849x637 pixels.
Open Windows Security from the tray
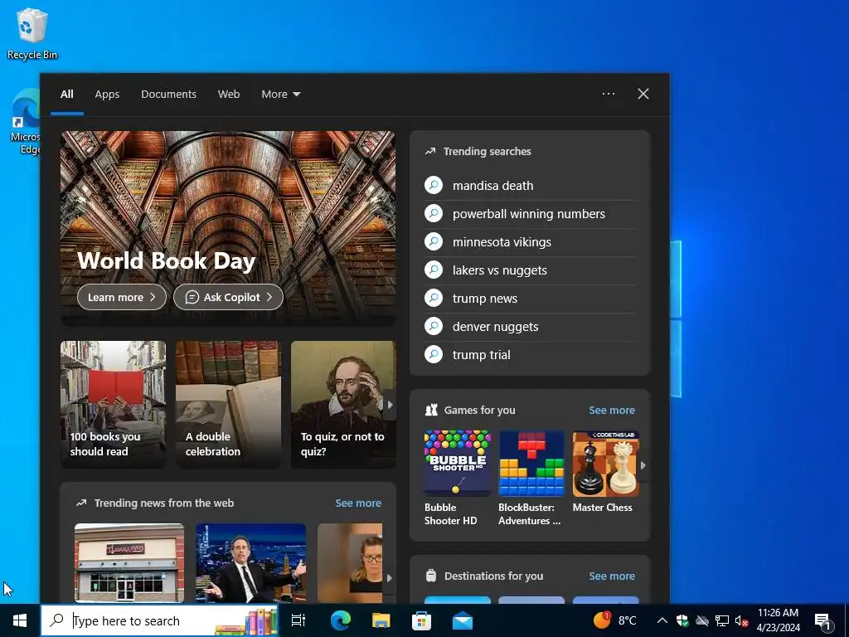[682, 620]
